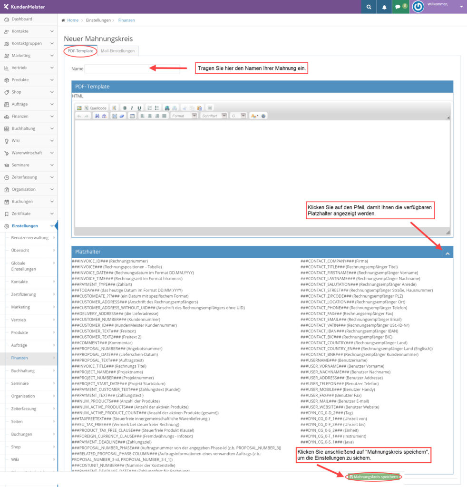Collapse the Platzhalter panel
The image size is (467, 487).
pyautogui.click(x=448, y=253)
